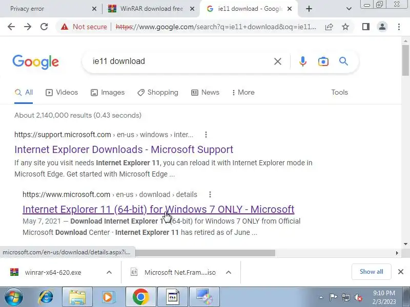Submit search with magnifier icon
410x307 pixels.
point(343,61)
